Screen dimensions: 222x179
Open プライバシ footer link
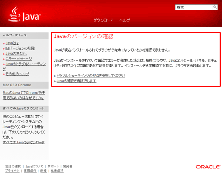pos(12,171)
